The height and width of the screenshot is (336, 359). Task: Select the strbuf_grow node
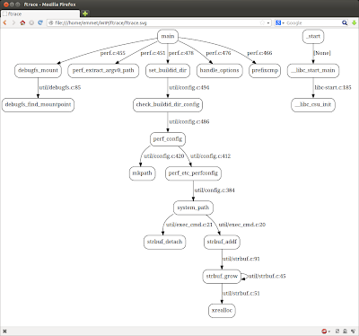tap(222, 277)
